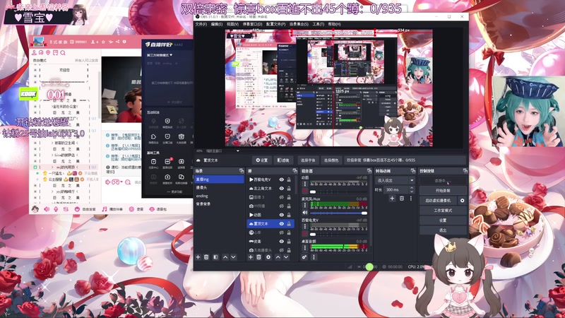The height and width of the screenshot is (318, 565).
Task: Pop out the 控制按钮 dock panel icon
Action: (465, 171)
